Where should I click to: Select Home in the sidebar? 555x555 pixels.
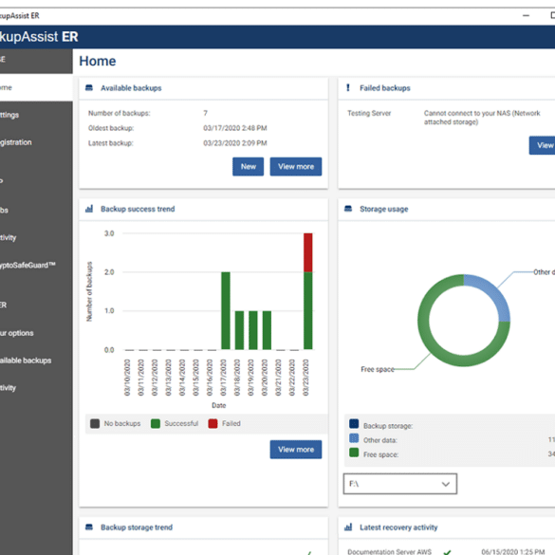[36, 87]
